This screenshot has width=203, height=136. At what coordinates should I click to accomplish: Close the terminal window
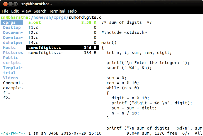(4, 4)
